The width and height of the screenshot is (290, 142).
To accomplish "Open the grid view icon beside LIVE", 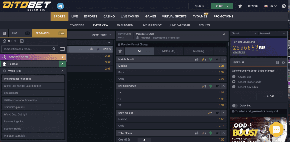I will click(x=4, y=33).
